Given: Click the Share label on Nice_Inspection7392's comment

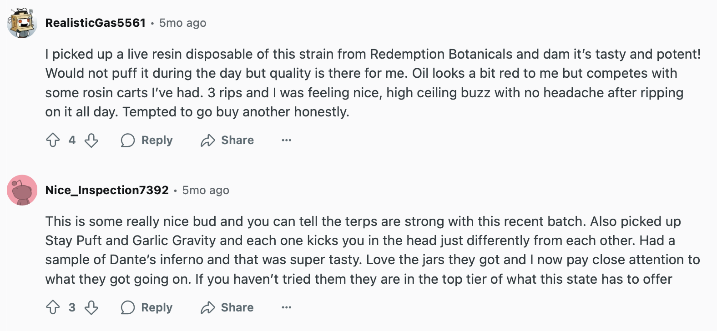Looking at the screenshot, I should click(237, 307).
